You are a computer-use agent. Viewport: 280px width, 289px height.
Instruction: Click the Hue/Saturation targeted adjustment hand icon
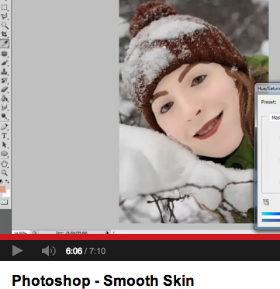pyautogui.click(x=266, y=202)
